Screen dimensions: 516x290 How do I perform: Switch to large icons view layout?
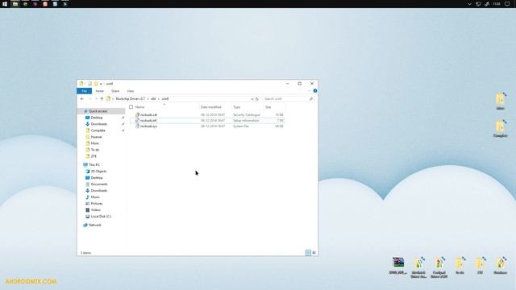click(x=314, y=252)
